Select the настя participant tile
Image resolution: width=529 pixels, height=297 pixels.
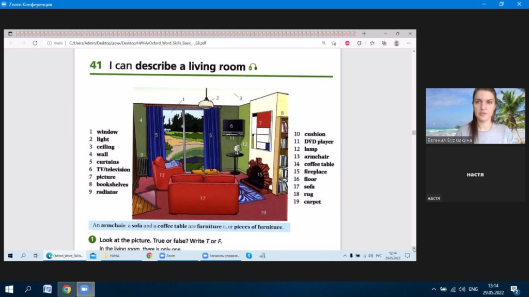coord(475,174)
